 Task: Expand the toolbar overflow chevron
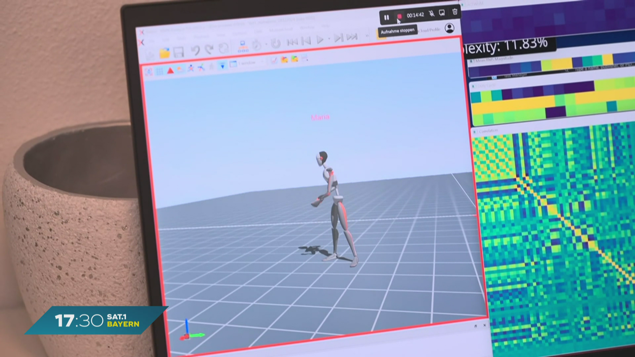(367, 35)
